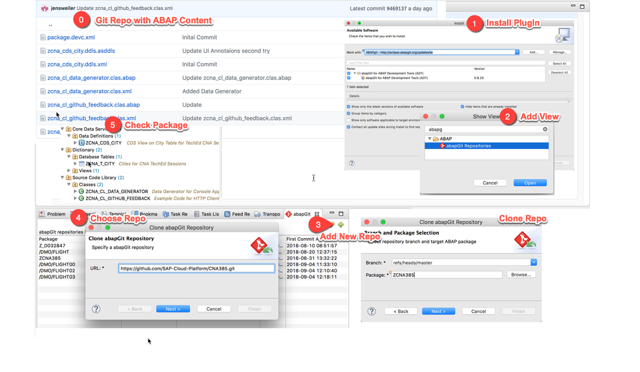
Task: Click the abapGit plugin feature icon with version 0.8.25
Action: 363,78
